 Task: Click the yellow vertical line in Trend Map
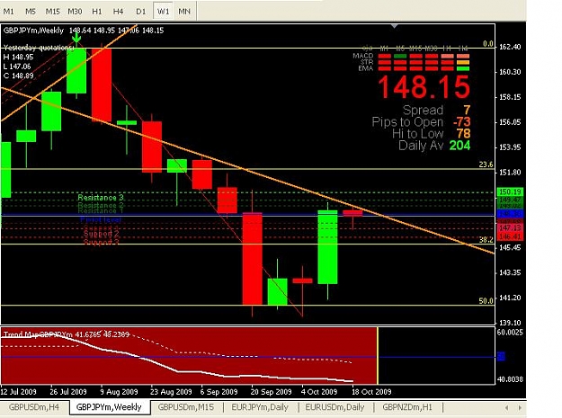[378, 356]
